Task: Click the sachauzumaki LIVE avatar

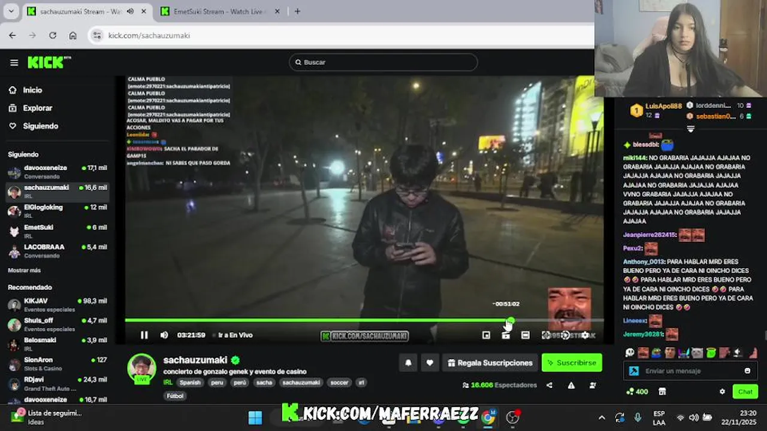Action: pos(142,368)
